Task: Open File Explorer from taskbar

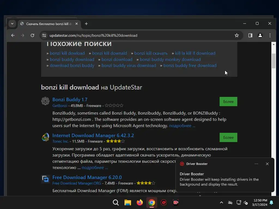Action: click(x=128, y=202)
